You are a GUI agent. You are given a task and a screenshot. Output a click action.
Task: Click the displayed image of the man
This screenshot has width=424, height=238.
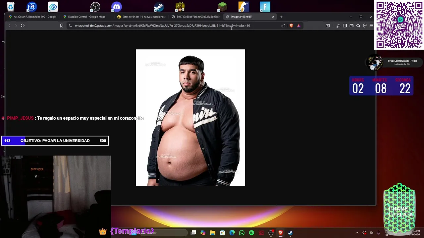pyautogui.click(x=190, y=118)
